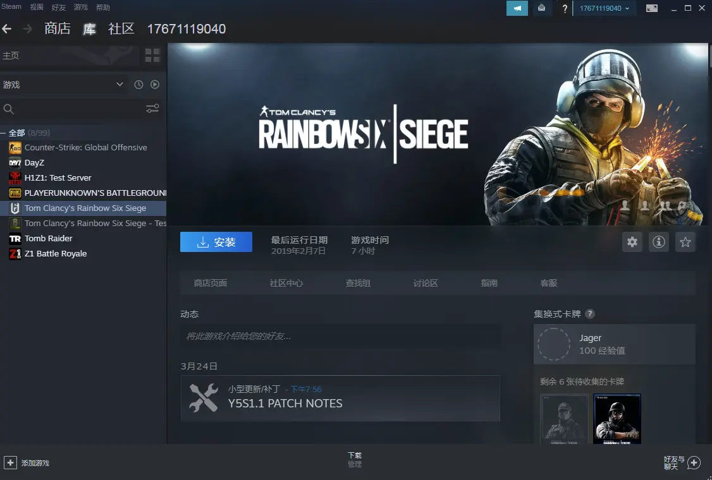
Task: Open the Steam menu
Action: (11, 7)
